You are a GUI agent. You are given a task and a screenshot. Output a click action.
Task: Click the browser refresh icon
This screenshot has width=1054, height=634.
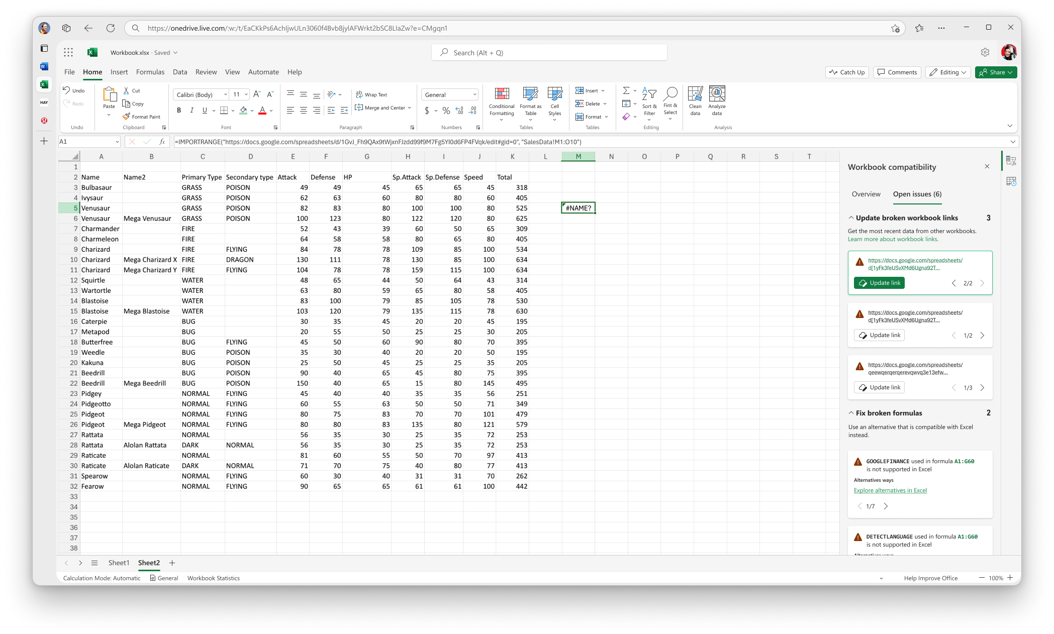click(x=111, y=28)
